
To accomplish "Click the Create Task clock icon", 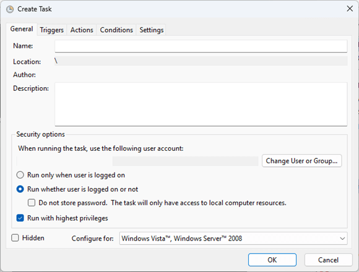I will coord(10,9).
